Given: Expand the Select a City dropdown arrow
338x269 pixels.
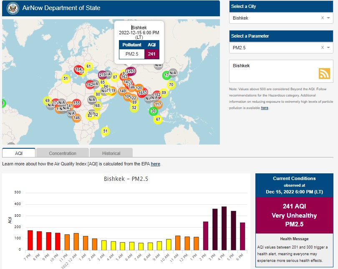Looking at the screenshot, I should point(328,18).
